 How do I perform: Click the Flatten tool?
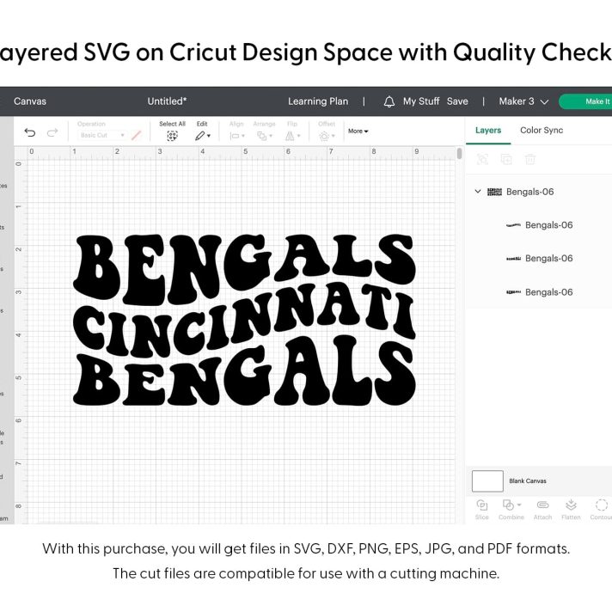(x=571, y=509)
